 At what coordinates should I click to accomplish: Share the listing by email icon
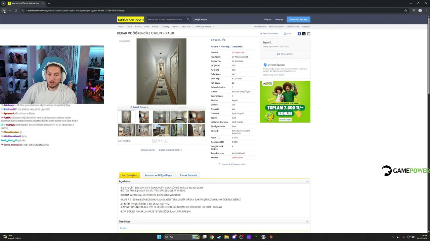[x=309, y=33]
